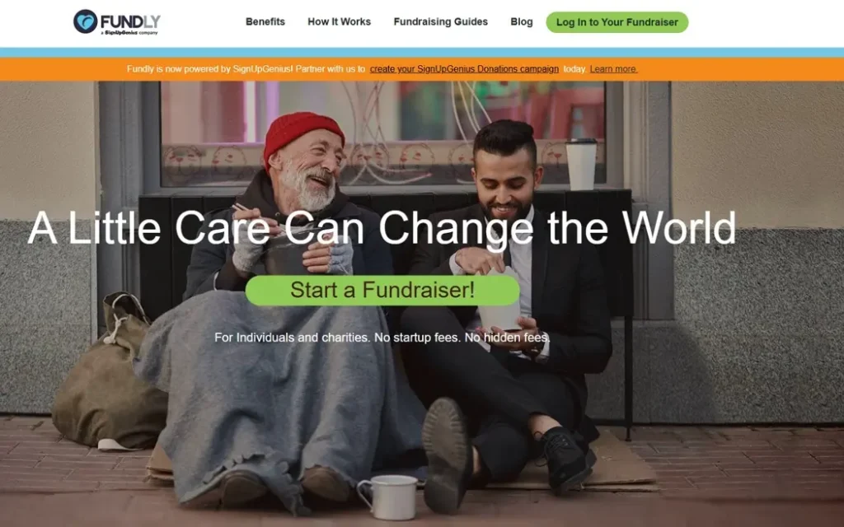Go to the How It Works page
Viewport: 844px width, 527px height.
point(339,21)
